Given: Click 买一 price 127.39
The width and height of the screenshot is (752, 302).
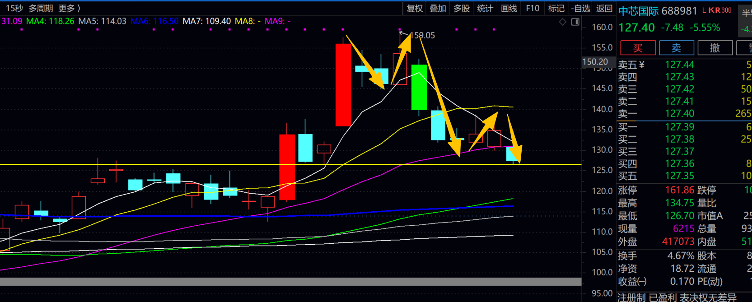Looking at the screenshot, I should (679, 127).
